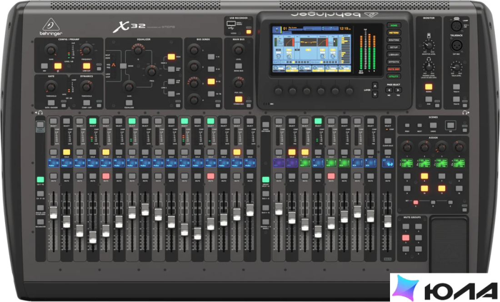
Task: Select the LOW MID EQ band
Action: click(171, 82)
